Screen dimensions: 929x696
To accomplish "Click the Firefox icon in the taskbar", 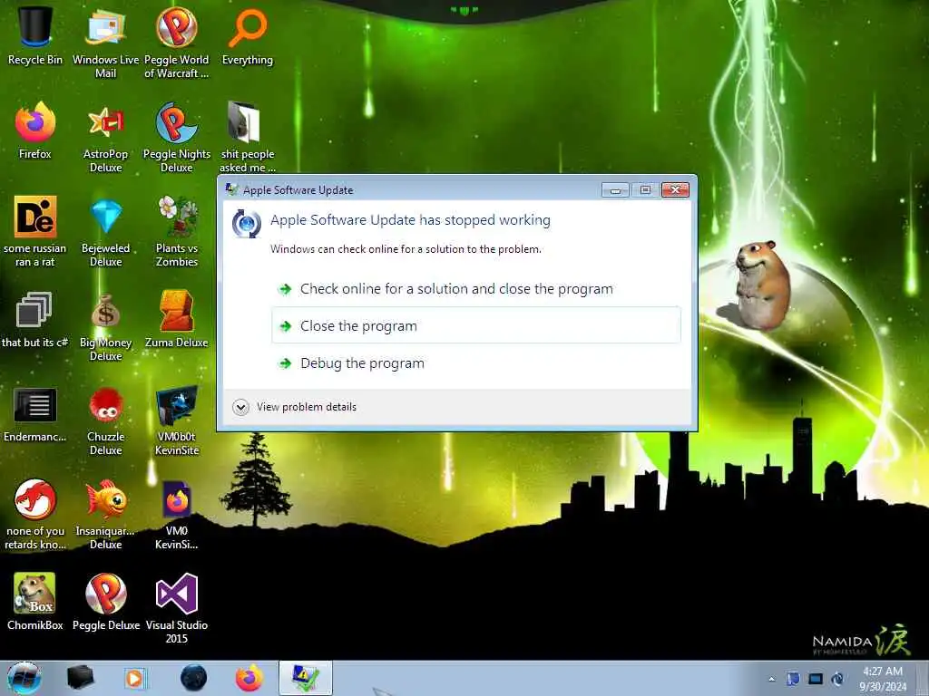I will [249, 678].
